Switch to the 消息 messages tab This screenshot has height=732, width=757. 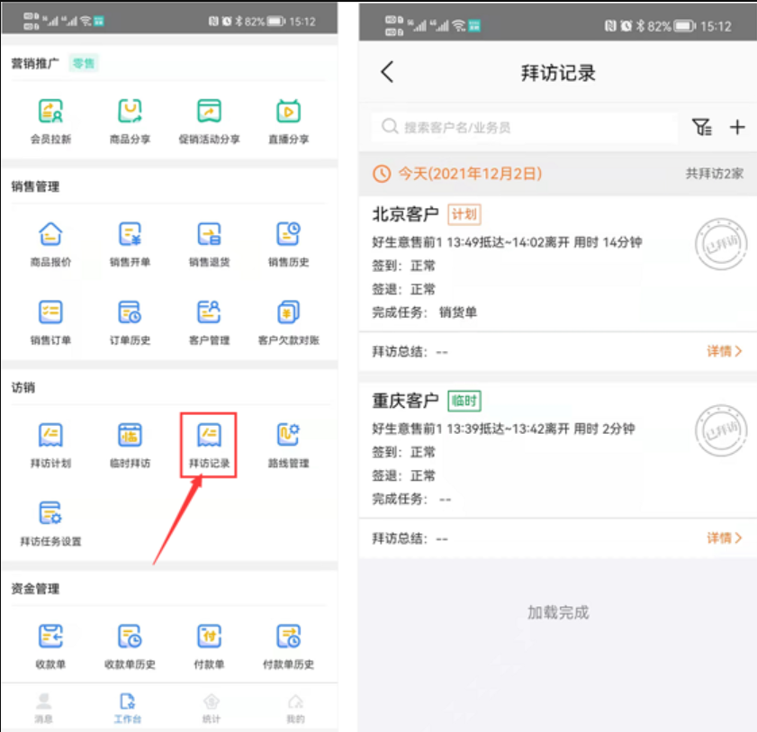43,708
